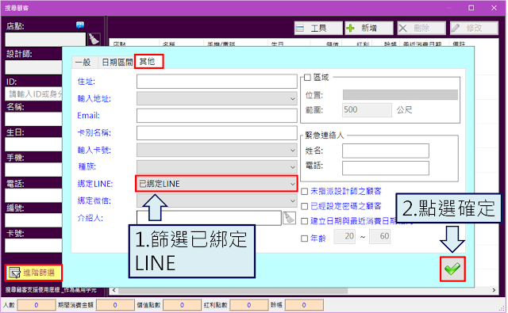
Task: Click the Email input field
Action: [217, 116]
